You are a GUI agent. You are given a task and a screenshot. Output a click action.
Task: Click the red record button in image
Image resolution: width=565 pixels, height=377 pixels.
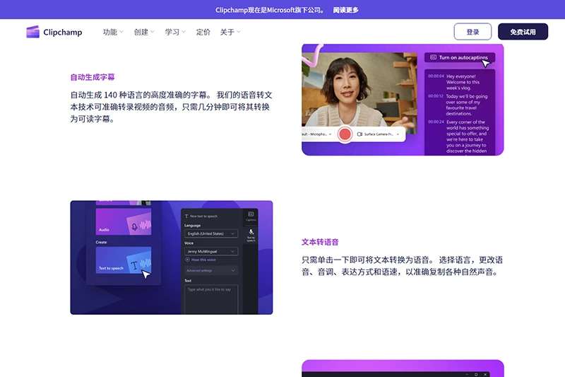coord(345,134)
